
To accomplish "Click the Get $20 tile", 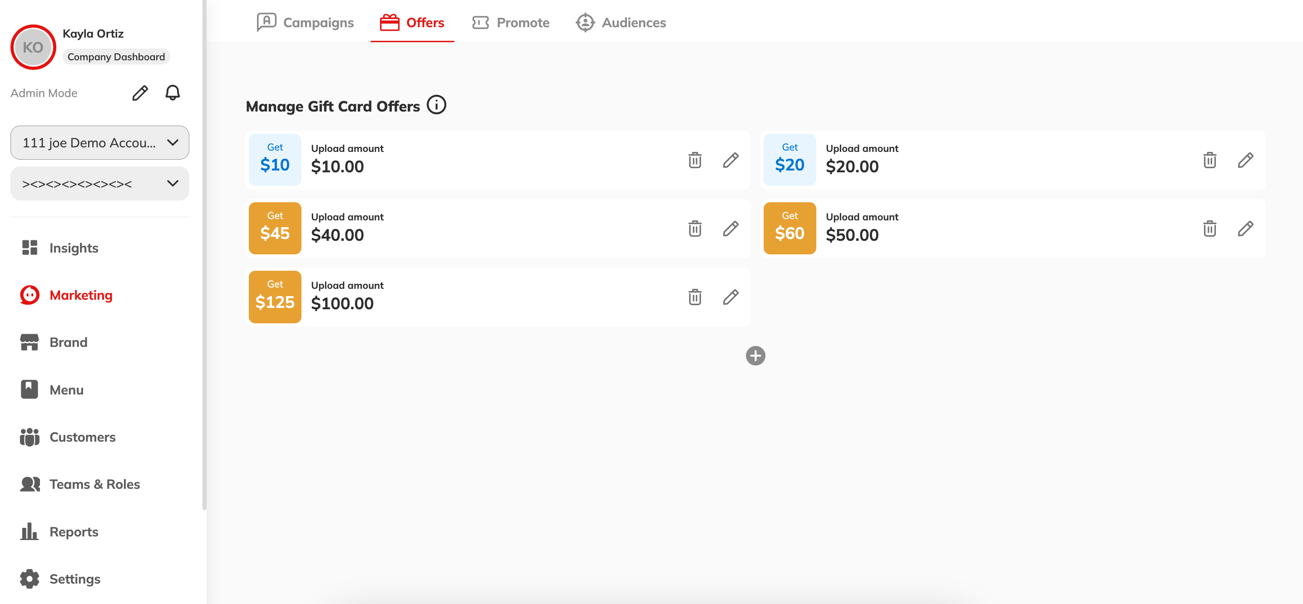I will pos(790,160).
